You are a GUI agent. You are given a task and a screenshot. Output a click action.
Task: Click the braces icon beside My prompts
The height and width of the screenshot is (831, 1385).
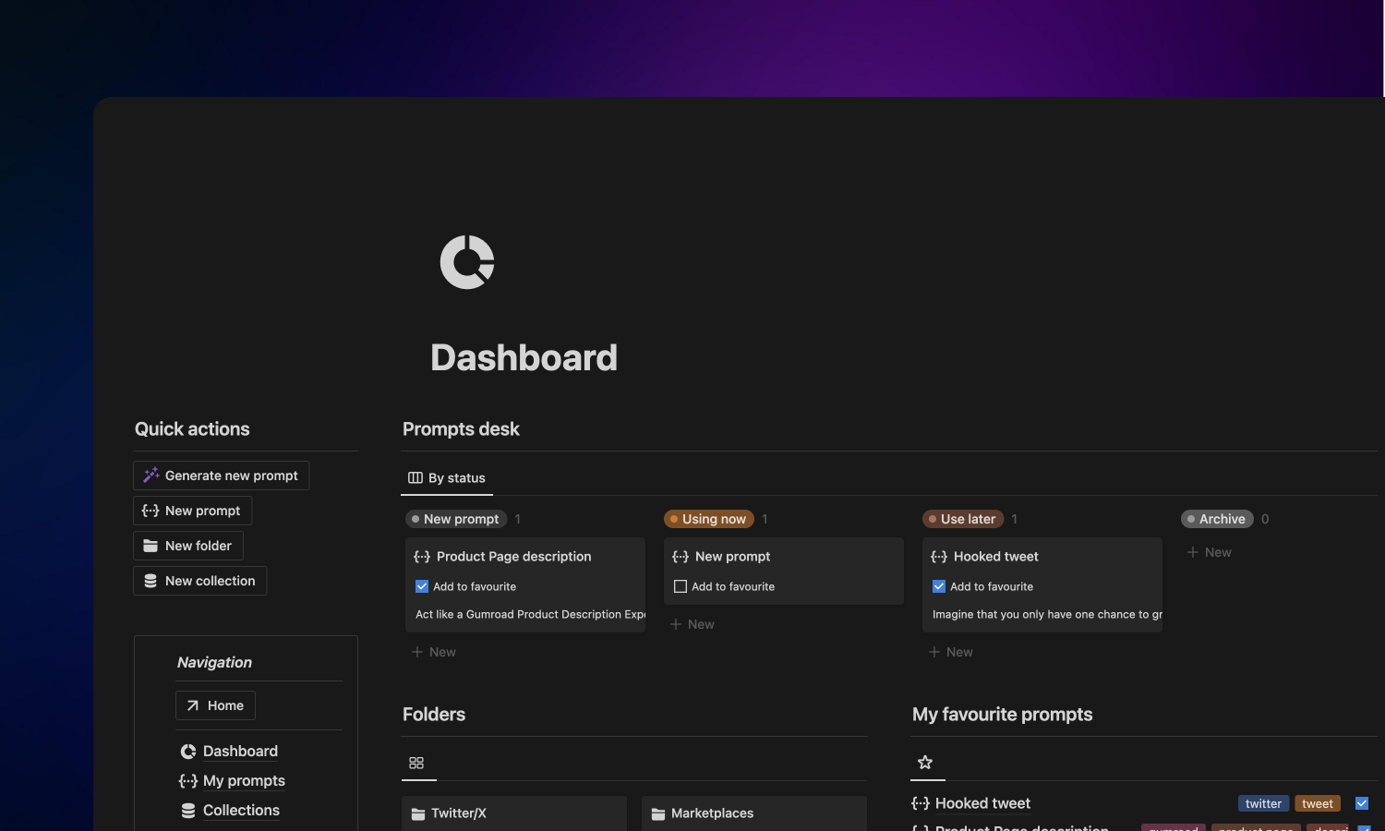point(188,781)
